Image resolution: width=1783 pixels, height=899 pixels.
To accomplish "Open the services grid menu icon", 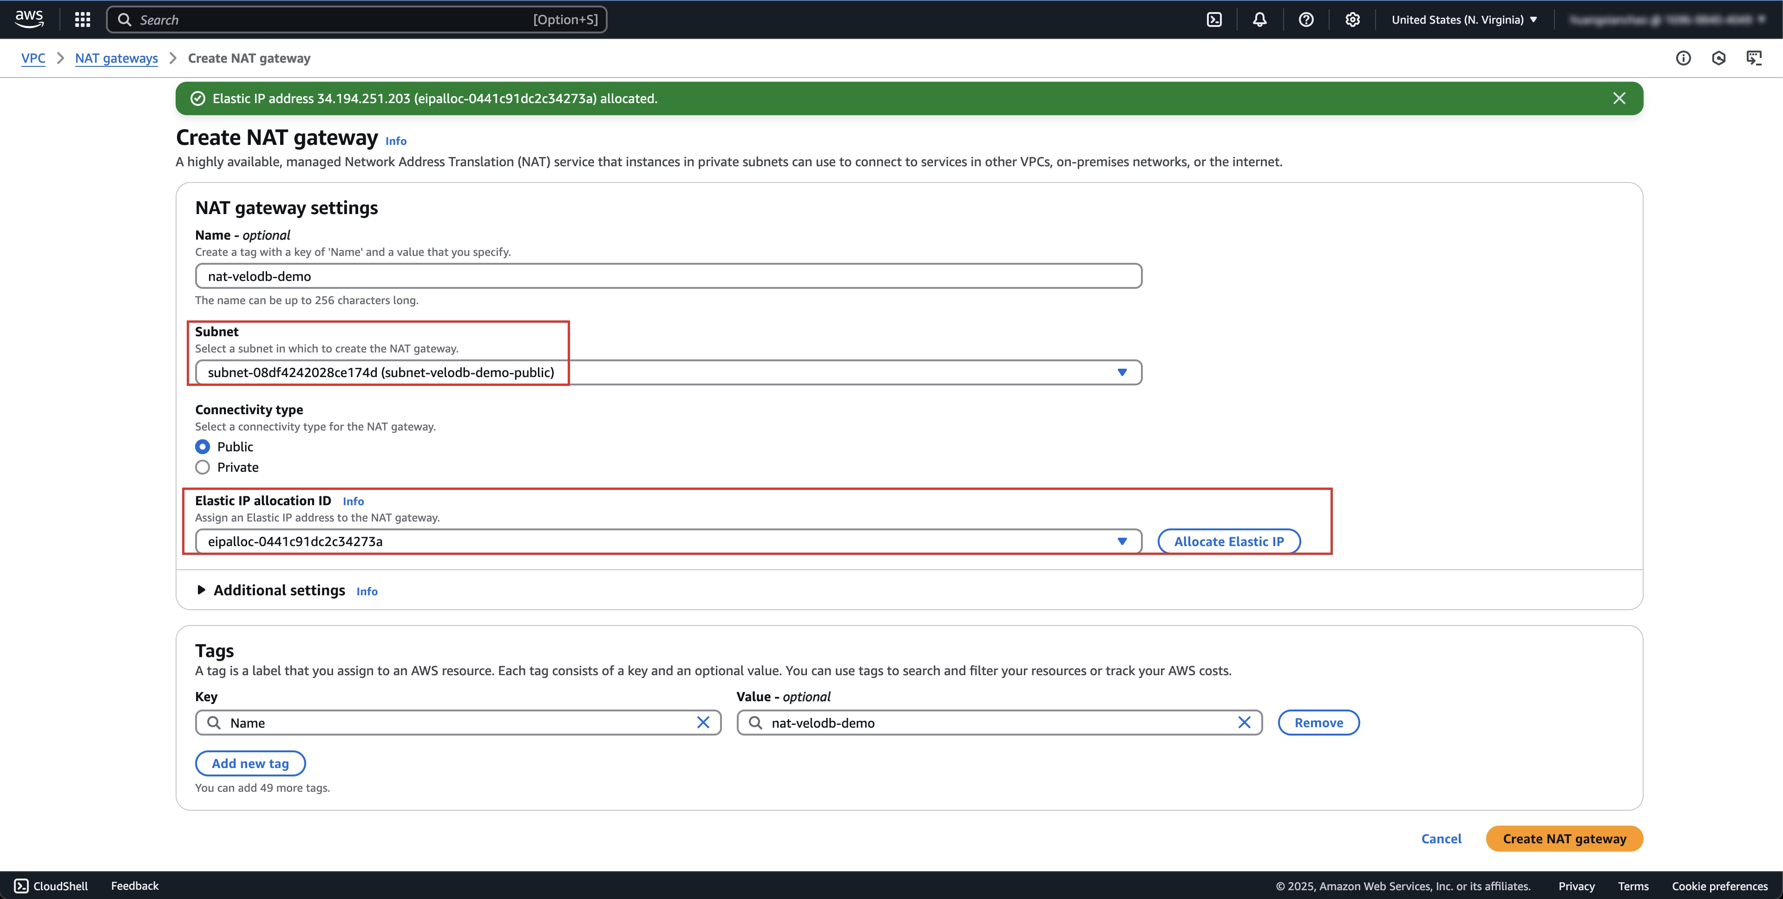I will tap(82, 20).
